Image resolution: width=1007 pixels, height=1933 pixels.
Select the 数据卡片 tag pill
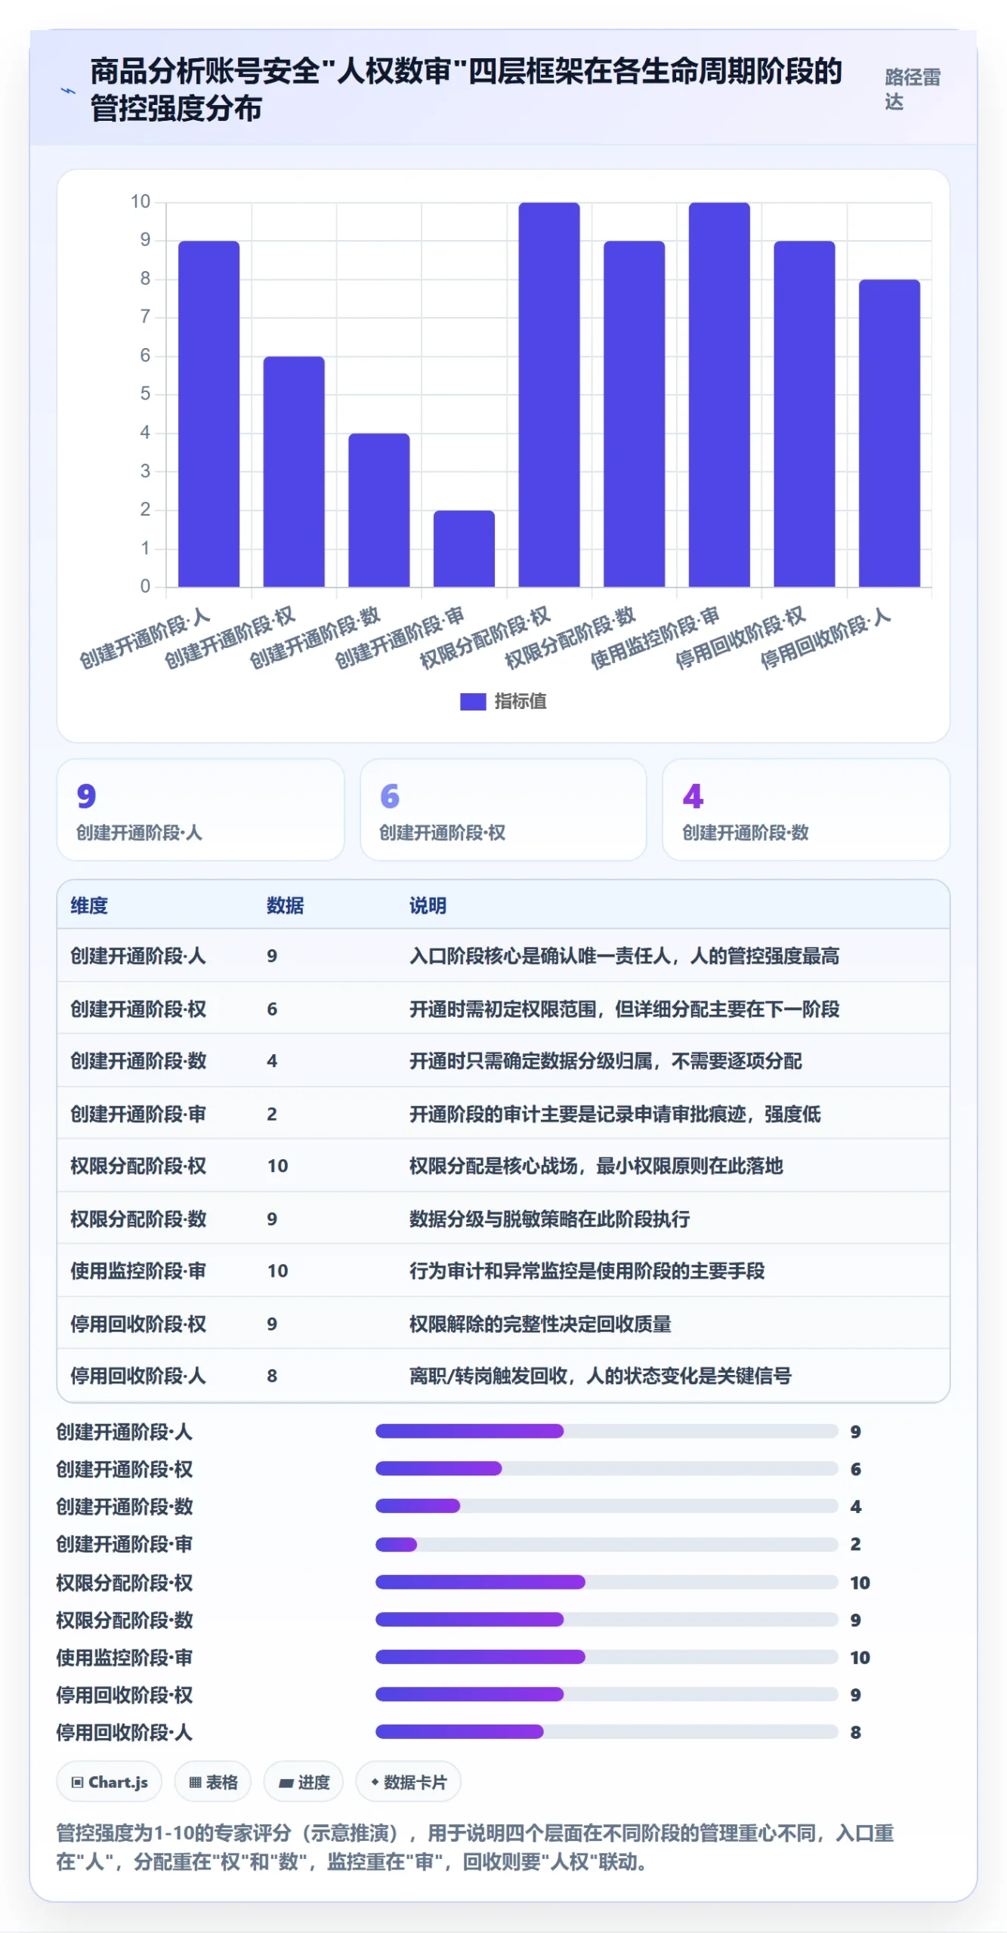pos(409,1782)
